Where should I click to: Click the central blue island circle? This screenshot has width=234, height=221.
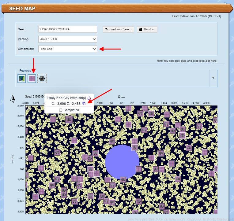(122, 161)
